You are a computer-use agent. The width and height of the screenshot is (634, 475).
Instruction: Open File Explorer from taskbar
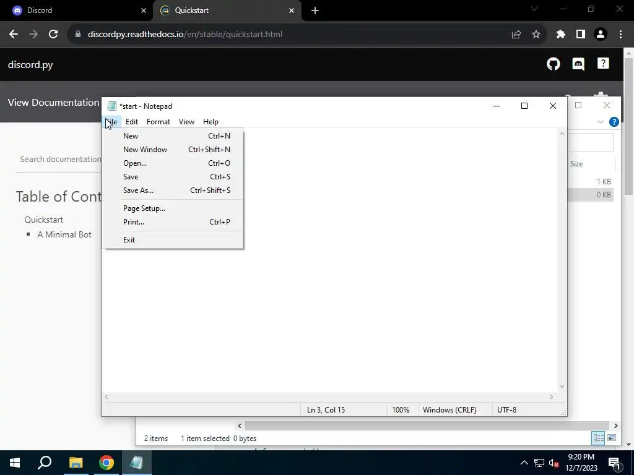pos(76,463)
